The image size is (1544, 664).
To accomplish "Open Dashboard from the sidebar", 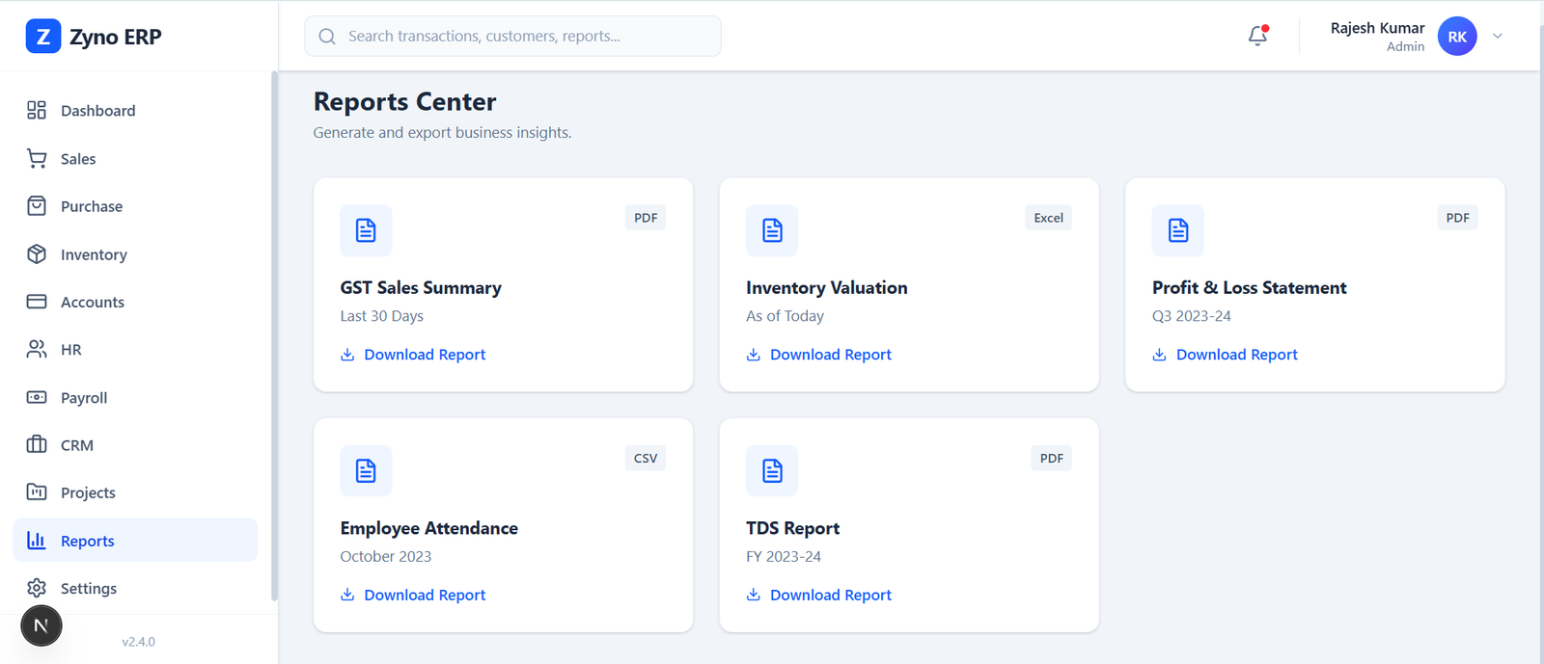I will pos(96,111).
